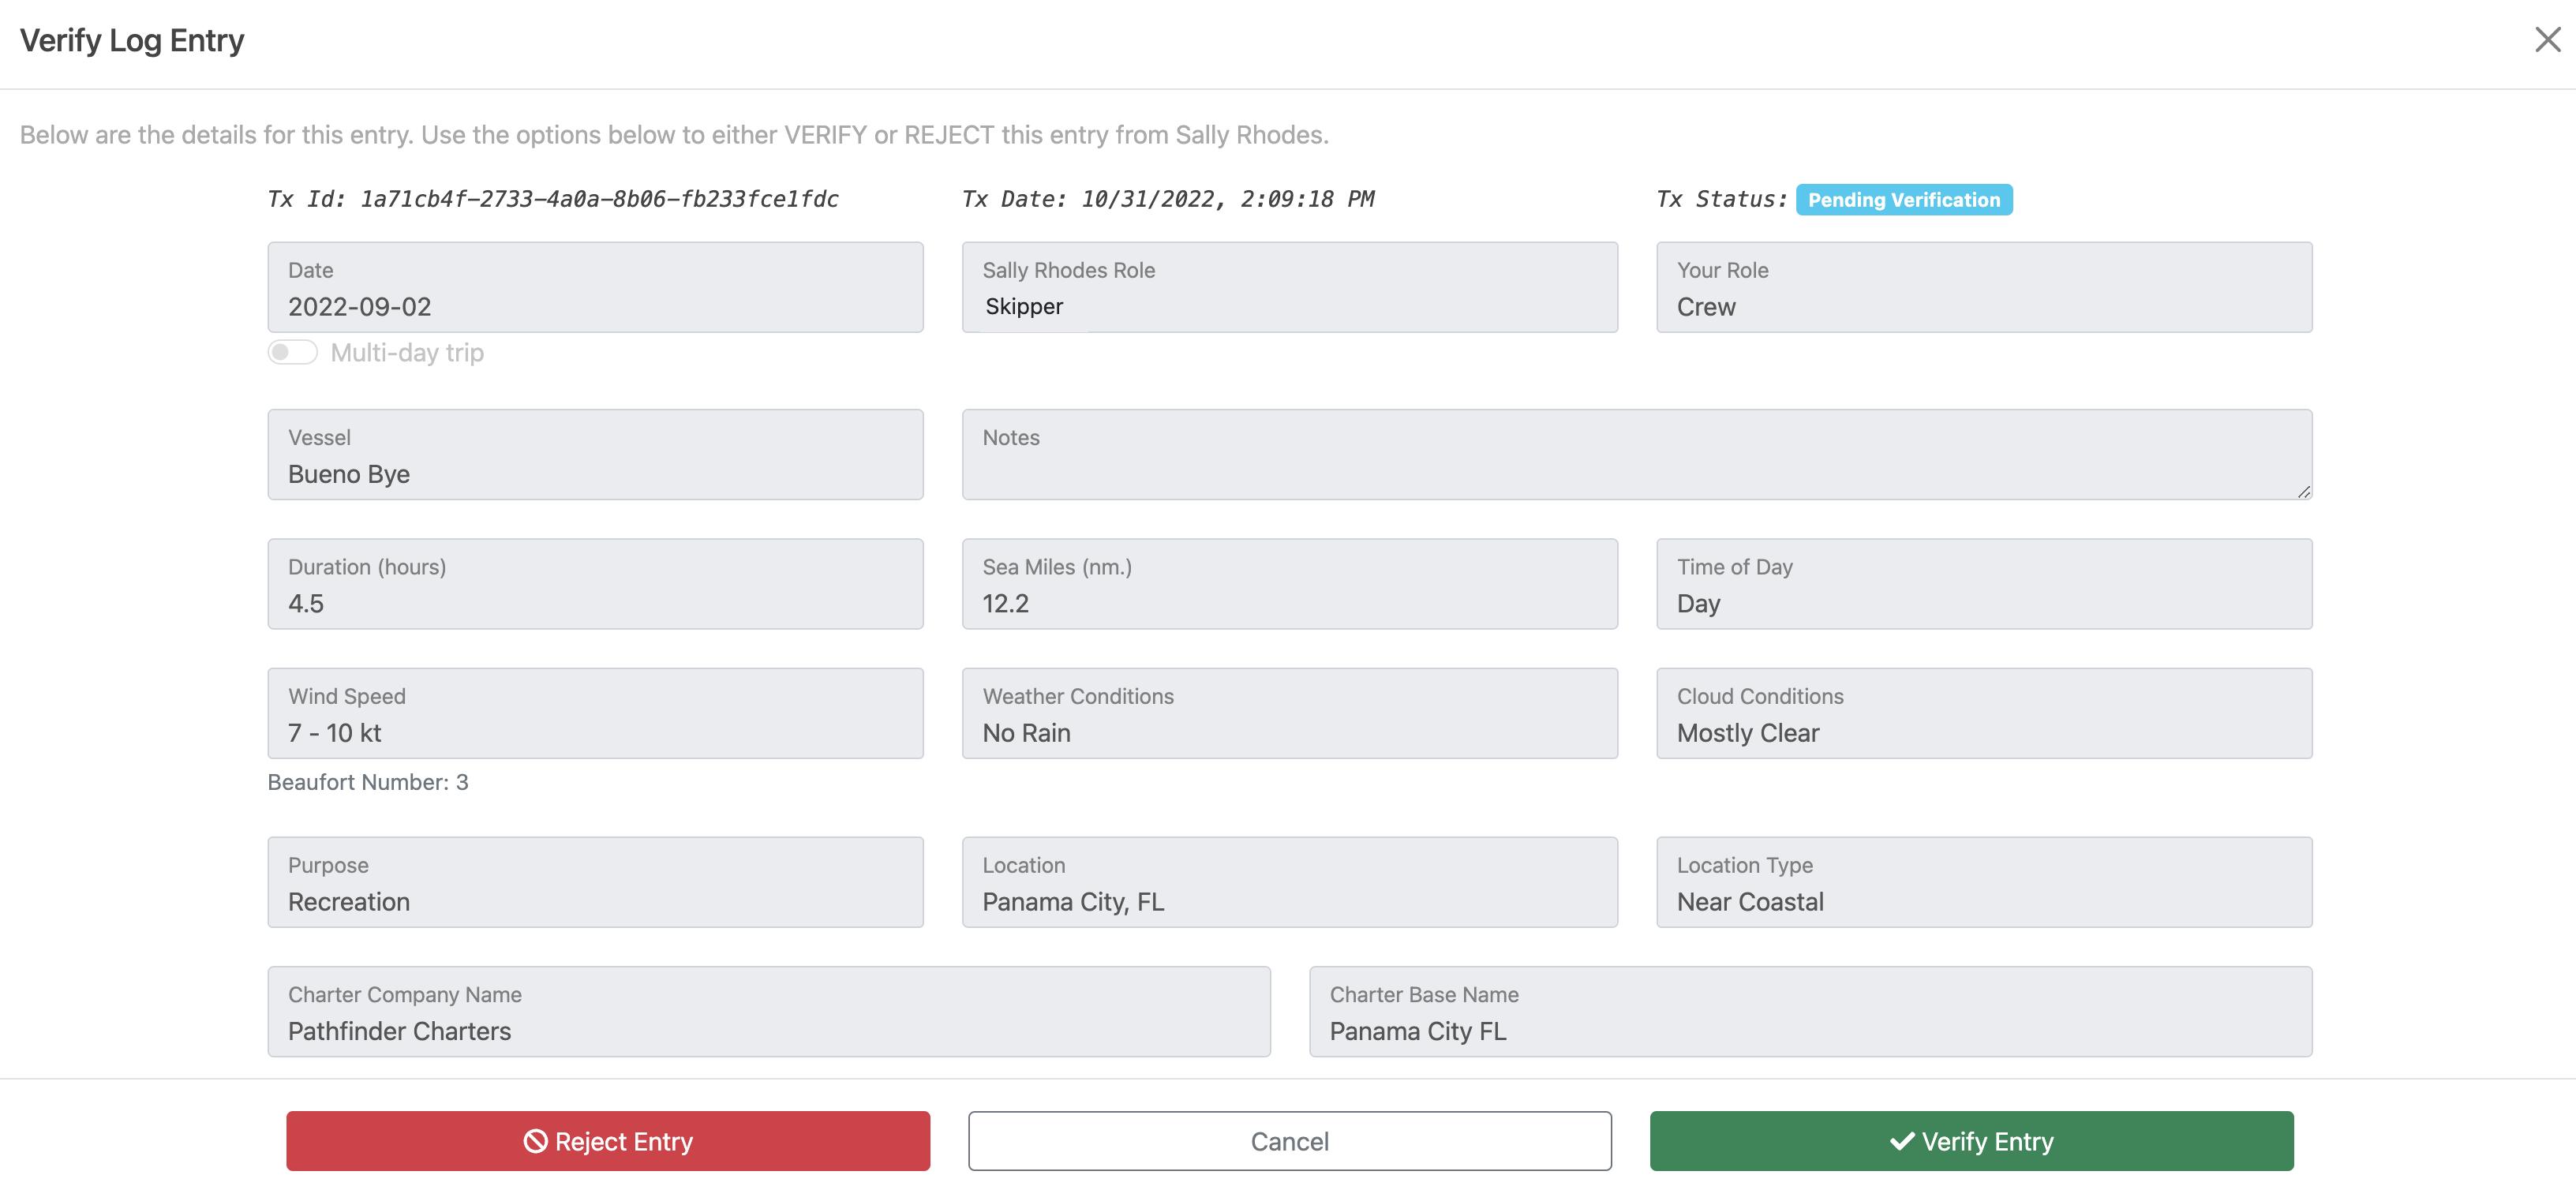Click the Vessel field showing Bueno Bye
This screenshot has height=1190, width=2576.
(x=595, y=454)
